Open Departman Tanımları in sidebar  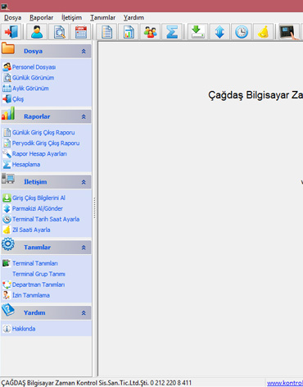(x=38, y=285)
